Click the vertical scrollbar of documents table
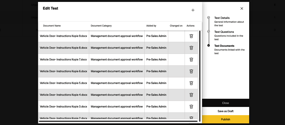Screen dimensions: 285x125 pos(200,74)
